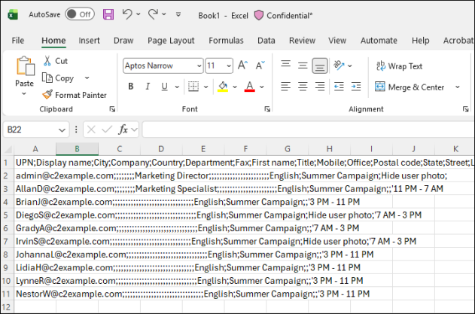Expand the Borders options arrow
The image size is (475, 314).
206,87
